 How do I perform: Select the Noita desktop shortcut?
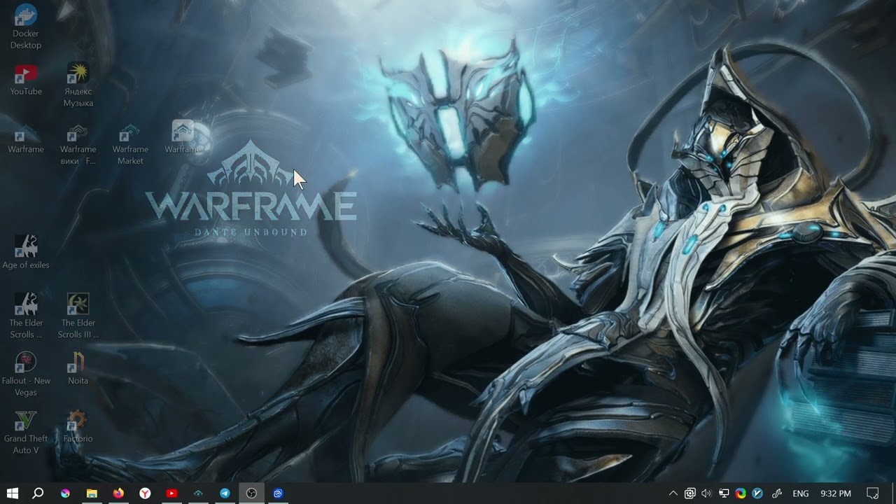pos(78,368)
